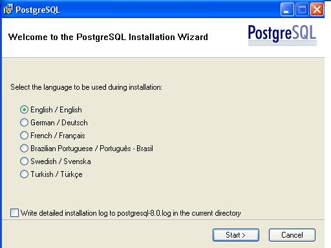Click the Welcome to PostgreSQL Installation Wizard heading
The height and width of the screenshot is (248, 331).
click(108, 37)
